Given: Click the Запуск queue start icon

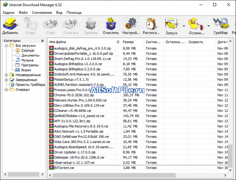Looking at the screenshot, I should point(171,24).
